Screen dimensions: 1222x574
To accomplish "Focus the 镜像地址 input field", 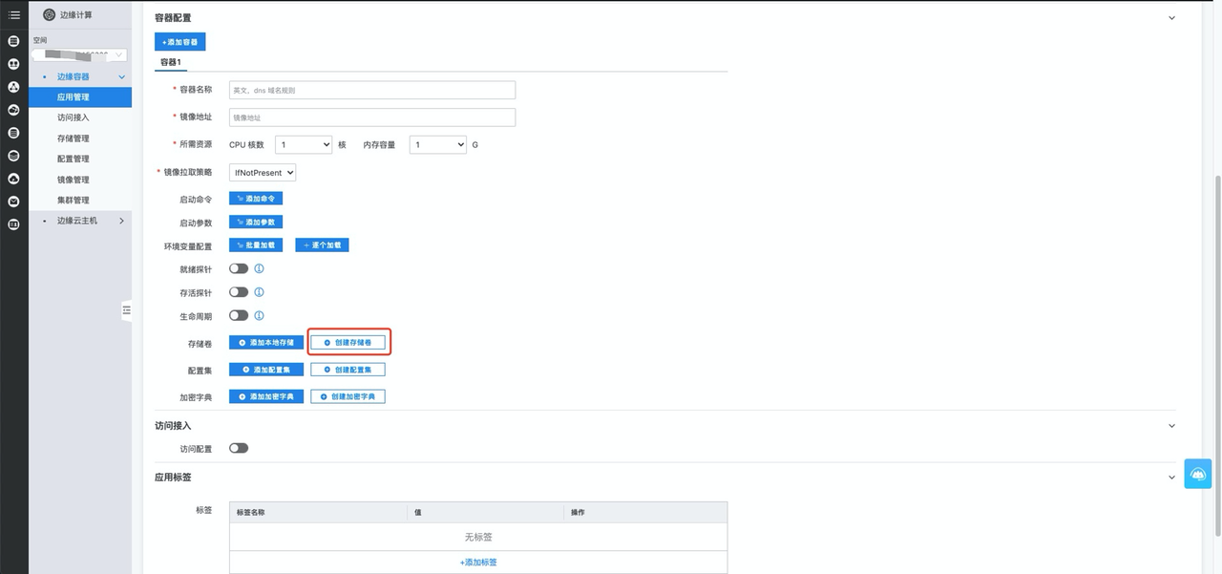I will pos(372,117).
